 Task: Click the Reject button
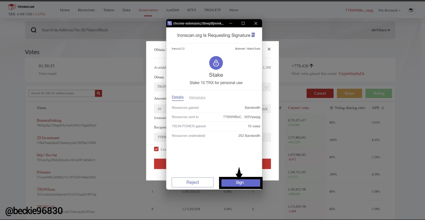(x=193, y=182)
